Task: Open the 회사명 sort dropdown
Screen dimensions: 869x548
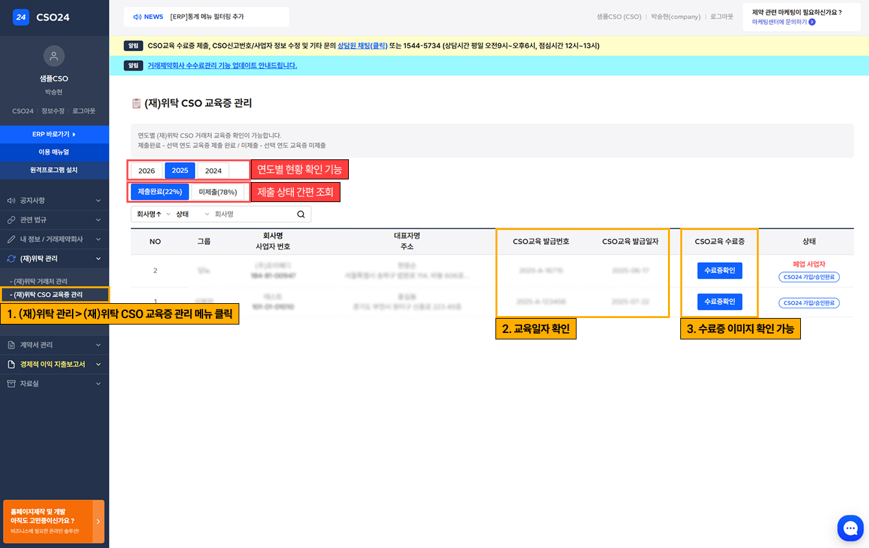Action: pos(152,214)
